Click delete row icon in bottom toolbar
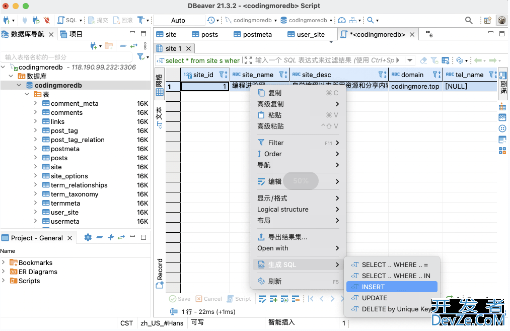 point(296,299)
